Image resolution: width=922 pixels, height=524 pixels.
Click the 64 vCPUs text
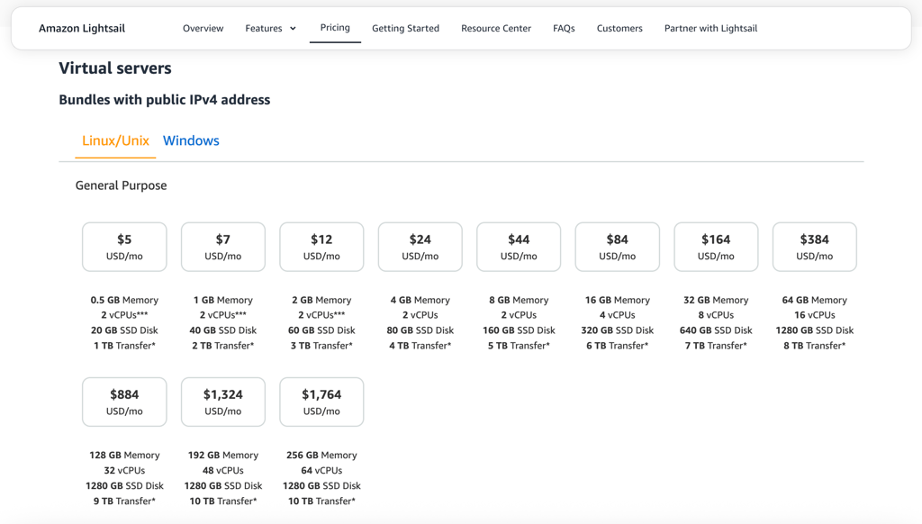pos(321,471)
